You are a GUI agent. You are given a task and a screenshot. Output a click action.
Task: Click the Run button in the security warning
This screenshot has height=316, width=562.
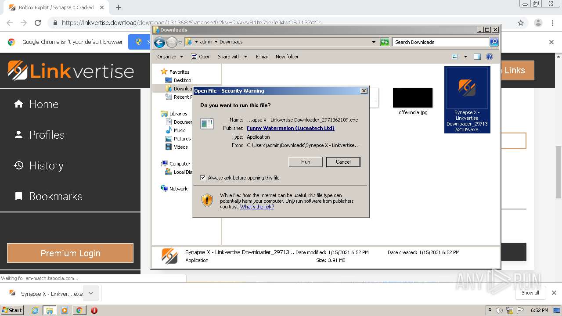coord(306,162)
